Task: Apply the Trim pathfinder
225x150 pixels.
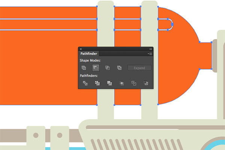Action: pos(97,83)
